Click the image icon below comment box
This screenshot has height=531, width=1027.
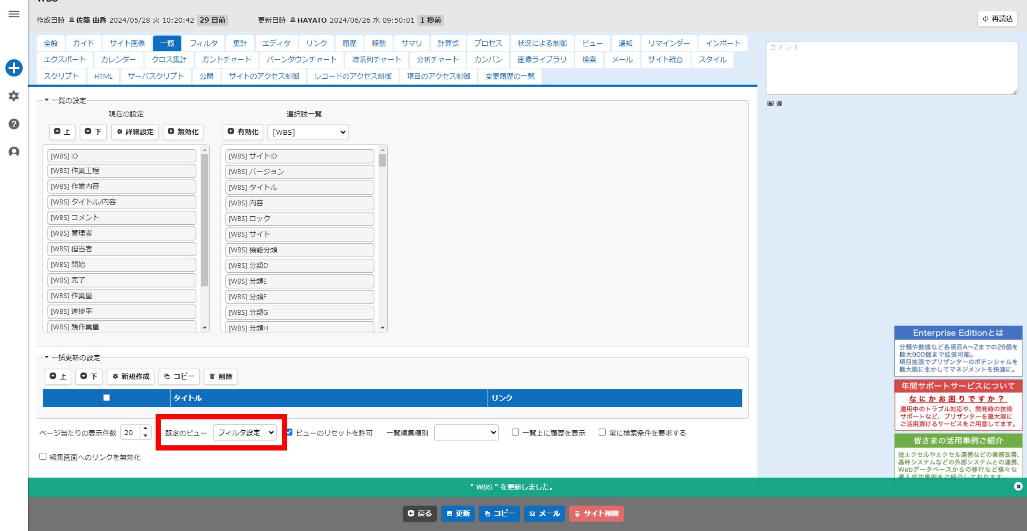tap(770, 103)
